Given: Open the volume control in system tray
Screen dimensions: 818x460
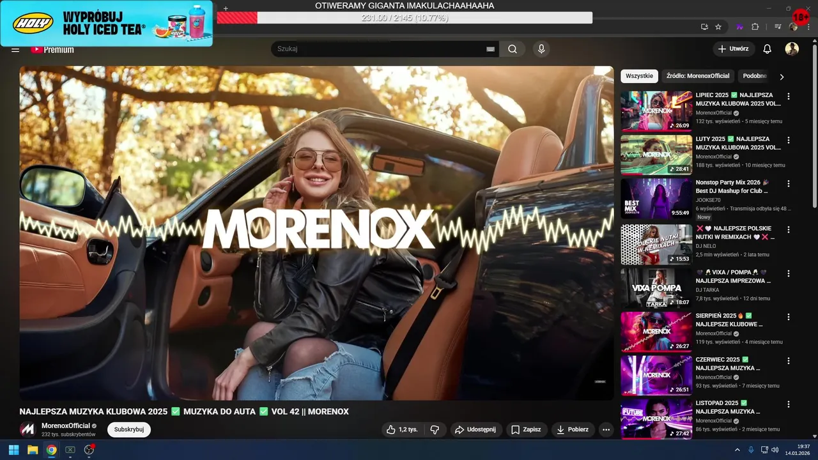Looking at the screenshot, I should pyautogui.click(x=775, y=450).
